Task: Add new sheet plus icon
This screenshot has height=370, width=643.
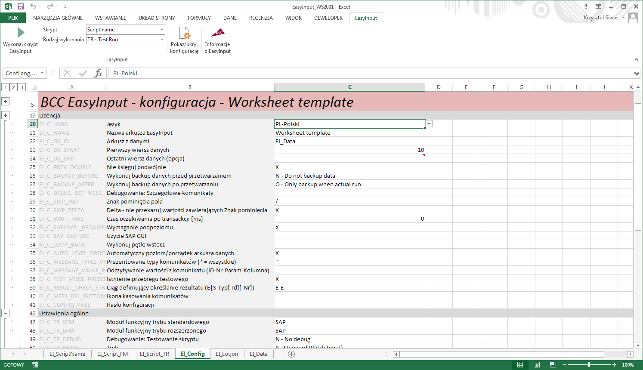Action: (x=291, y=354)
